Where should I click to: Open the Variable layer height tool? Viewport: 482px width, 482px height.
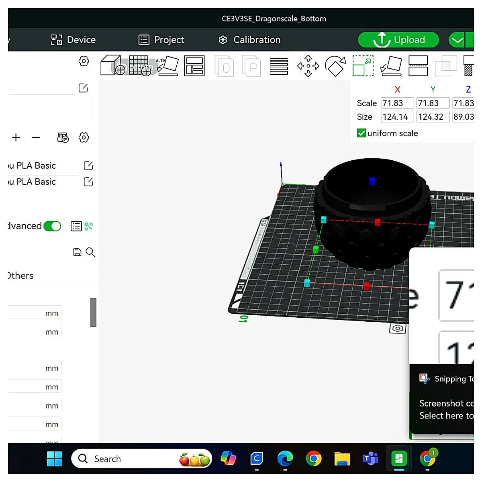pos(279,66)
